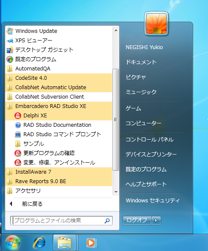Select the Windows Update text

36,31
